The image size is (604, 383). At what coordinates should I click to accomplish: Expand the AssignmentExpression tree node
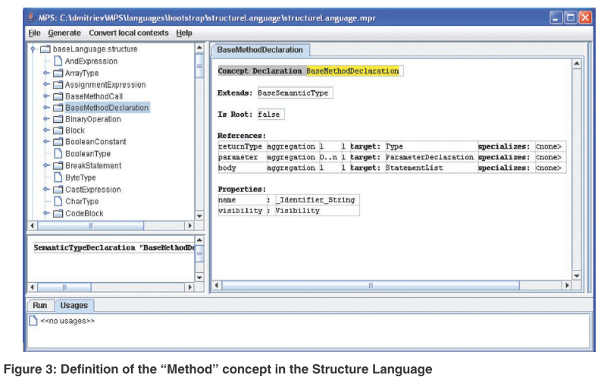click(x=46, y=84)
